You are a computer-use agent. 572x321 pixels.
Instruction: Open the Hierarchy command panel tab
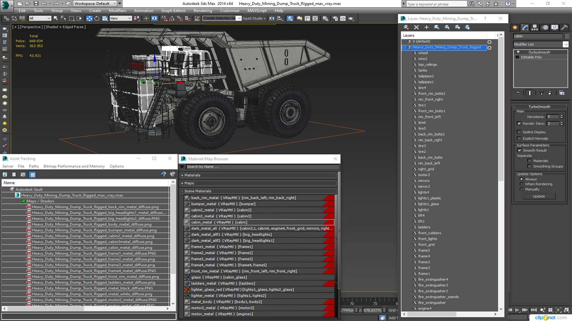[x=535, y=28]
